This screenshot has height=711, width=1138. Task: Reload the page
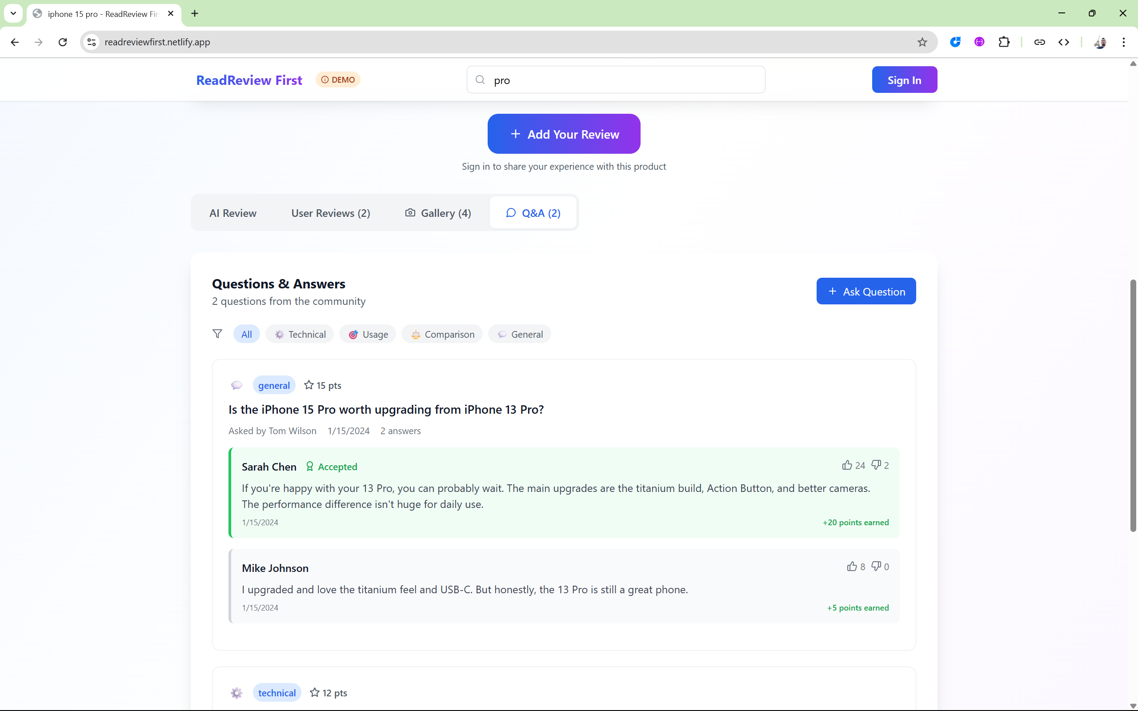coord(63,42)
